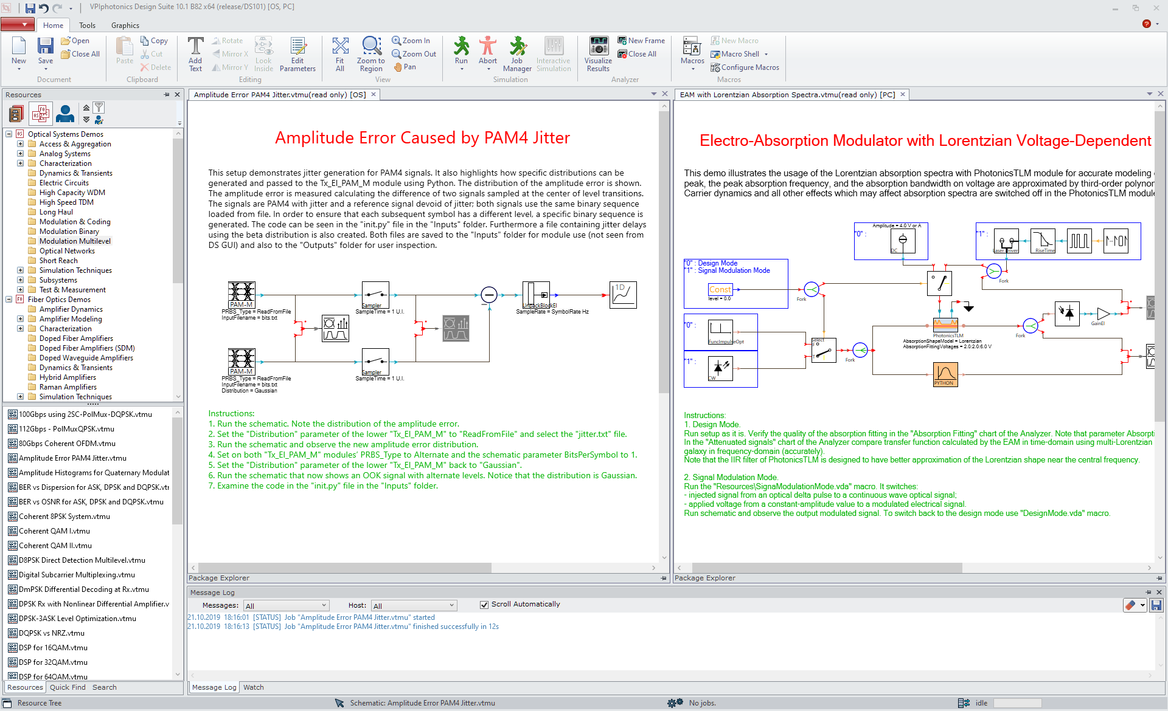The height and width of the screenshot is (711, 1168).
Task: Click save log icon in Message Log
Action: [x=1156, y=605]
